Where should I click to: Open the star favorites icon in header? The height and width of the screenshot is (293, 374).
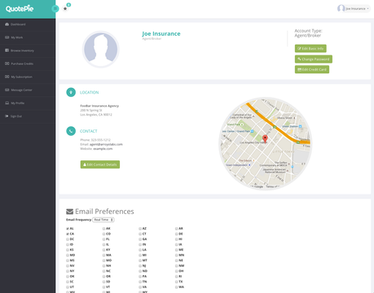pos(65,9)
